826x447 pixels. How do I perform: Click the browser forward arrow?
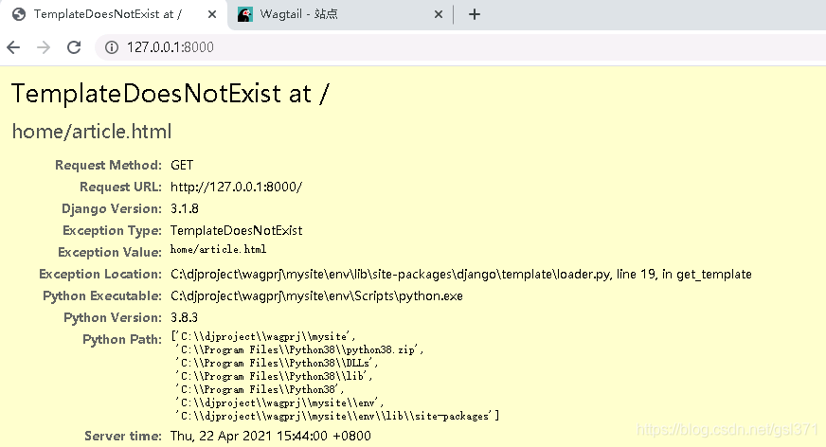(44, 47)
